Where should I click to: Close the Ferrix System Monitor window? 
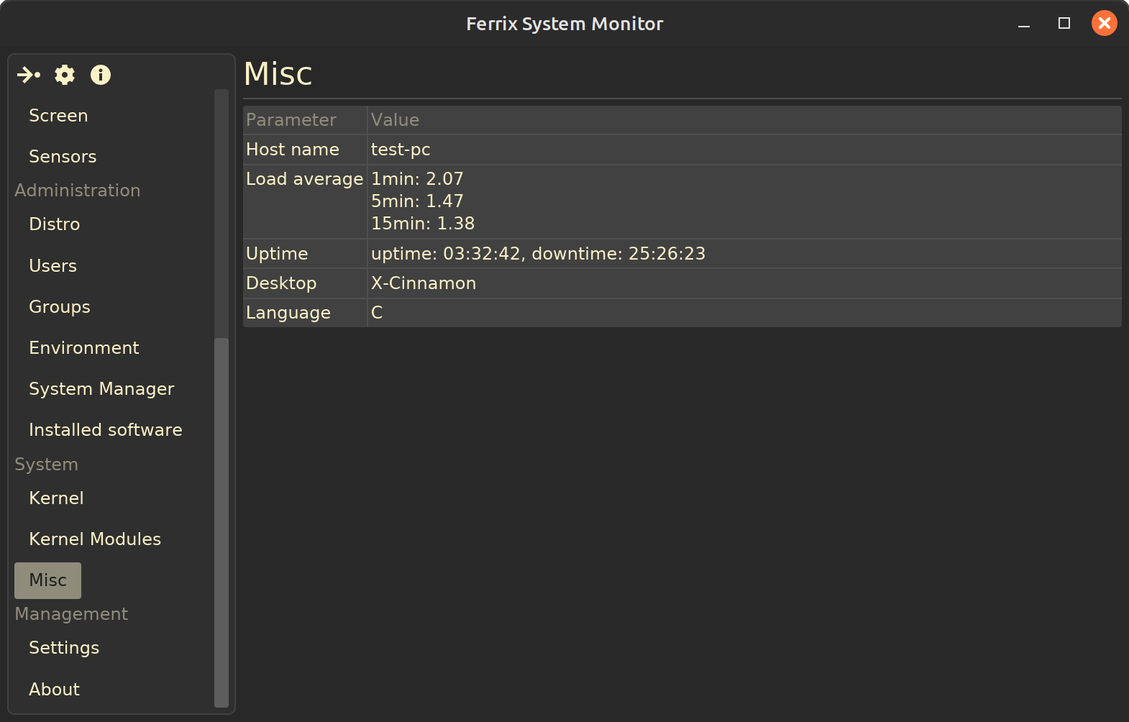coord(1104,24)
